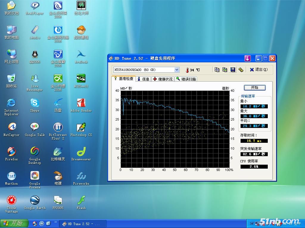Click the 退出(X) exit button
The image size is (305, 228).
pyautogui.click(x=259, y=69)
